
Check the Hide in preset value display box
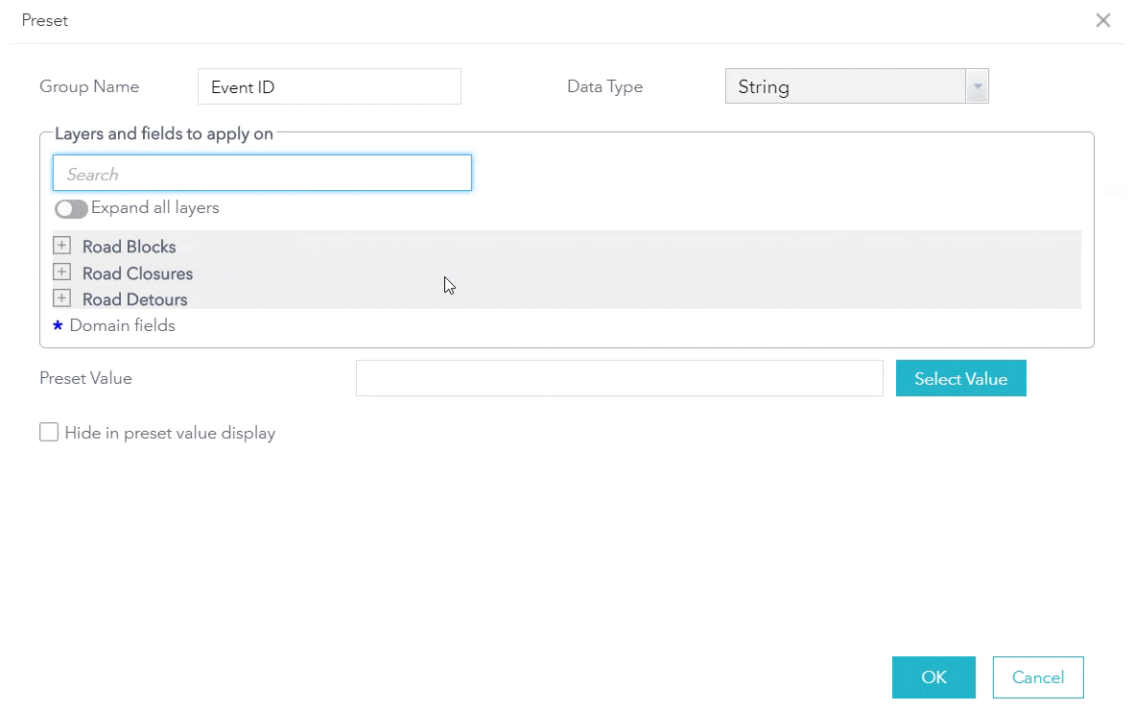(x=49, y=433)
